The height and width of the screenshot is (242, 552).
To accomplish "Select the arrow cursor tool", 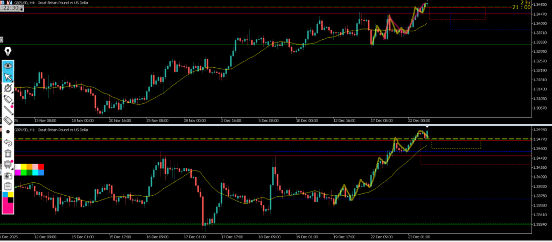I will coord(8,77).
